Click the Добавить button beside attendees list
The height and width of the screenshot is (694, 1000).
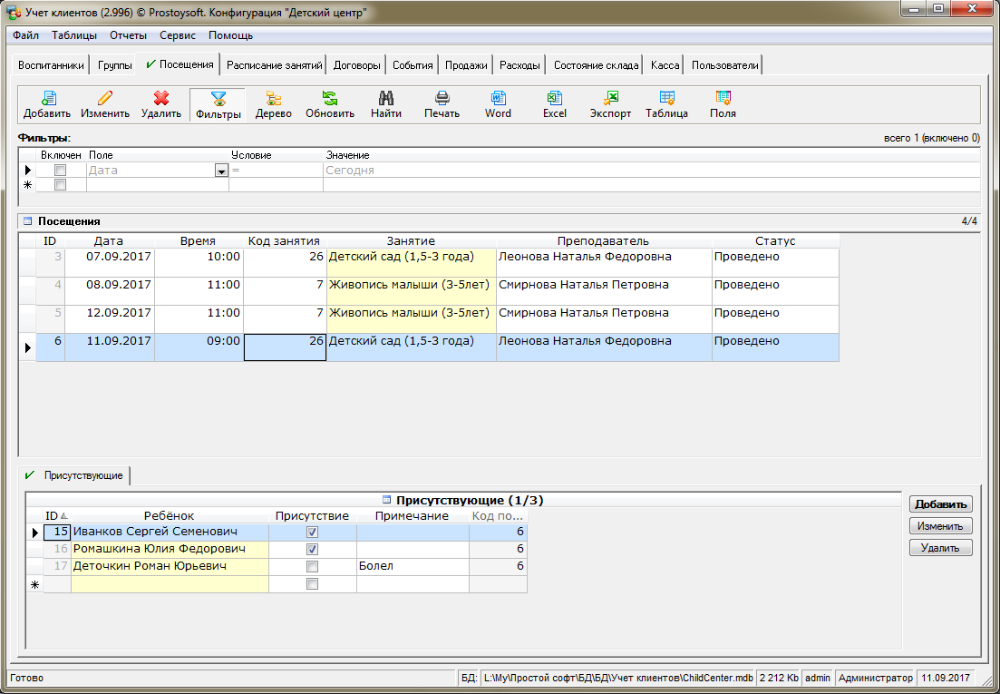click(940, 504)
